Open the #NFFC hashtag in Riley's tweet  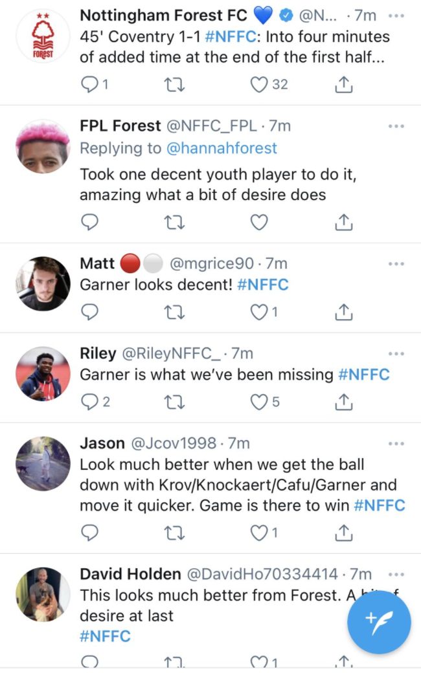click(x=364, y=375)
